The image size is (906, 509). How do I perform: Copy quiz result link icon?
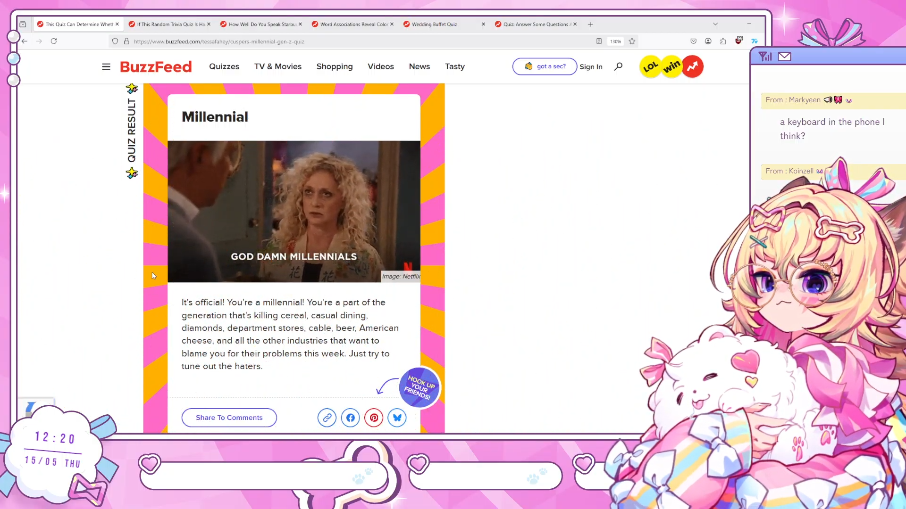[327, 418]
